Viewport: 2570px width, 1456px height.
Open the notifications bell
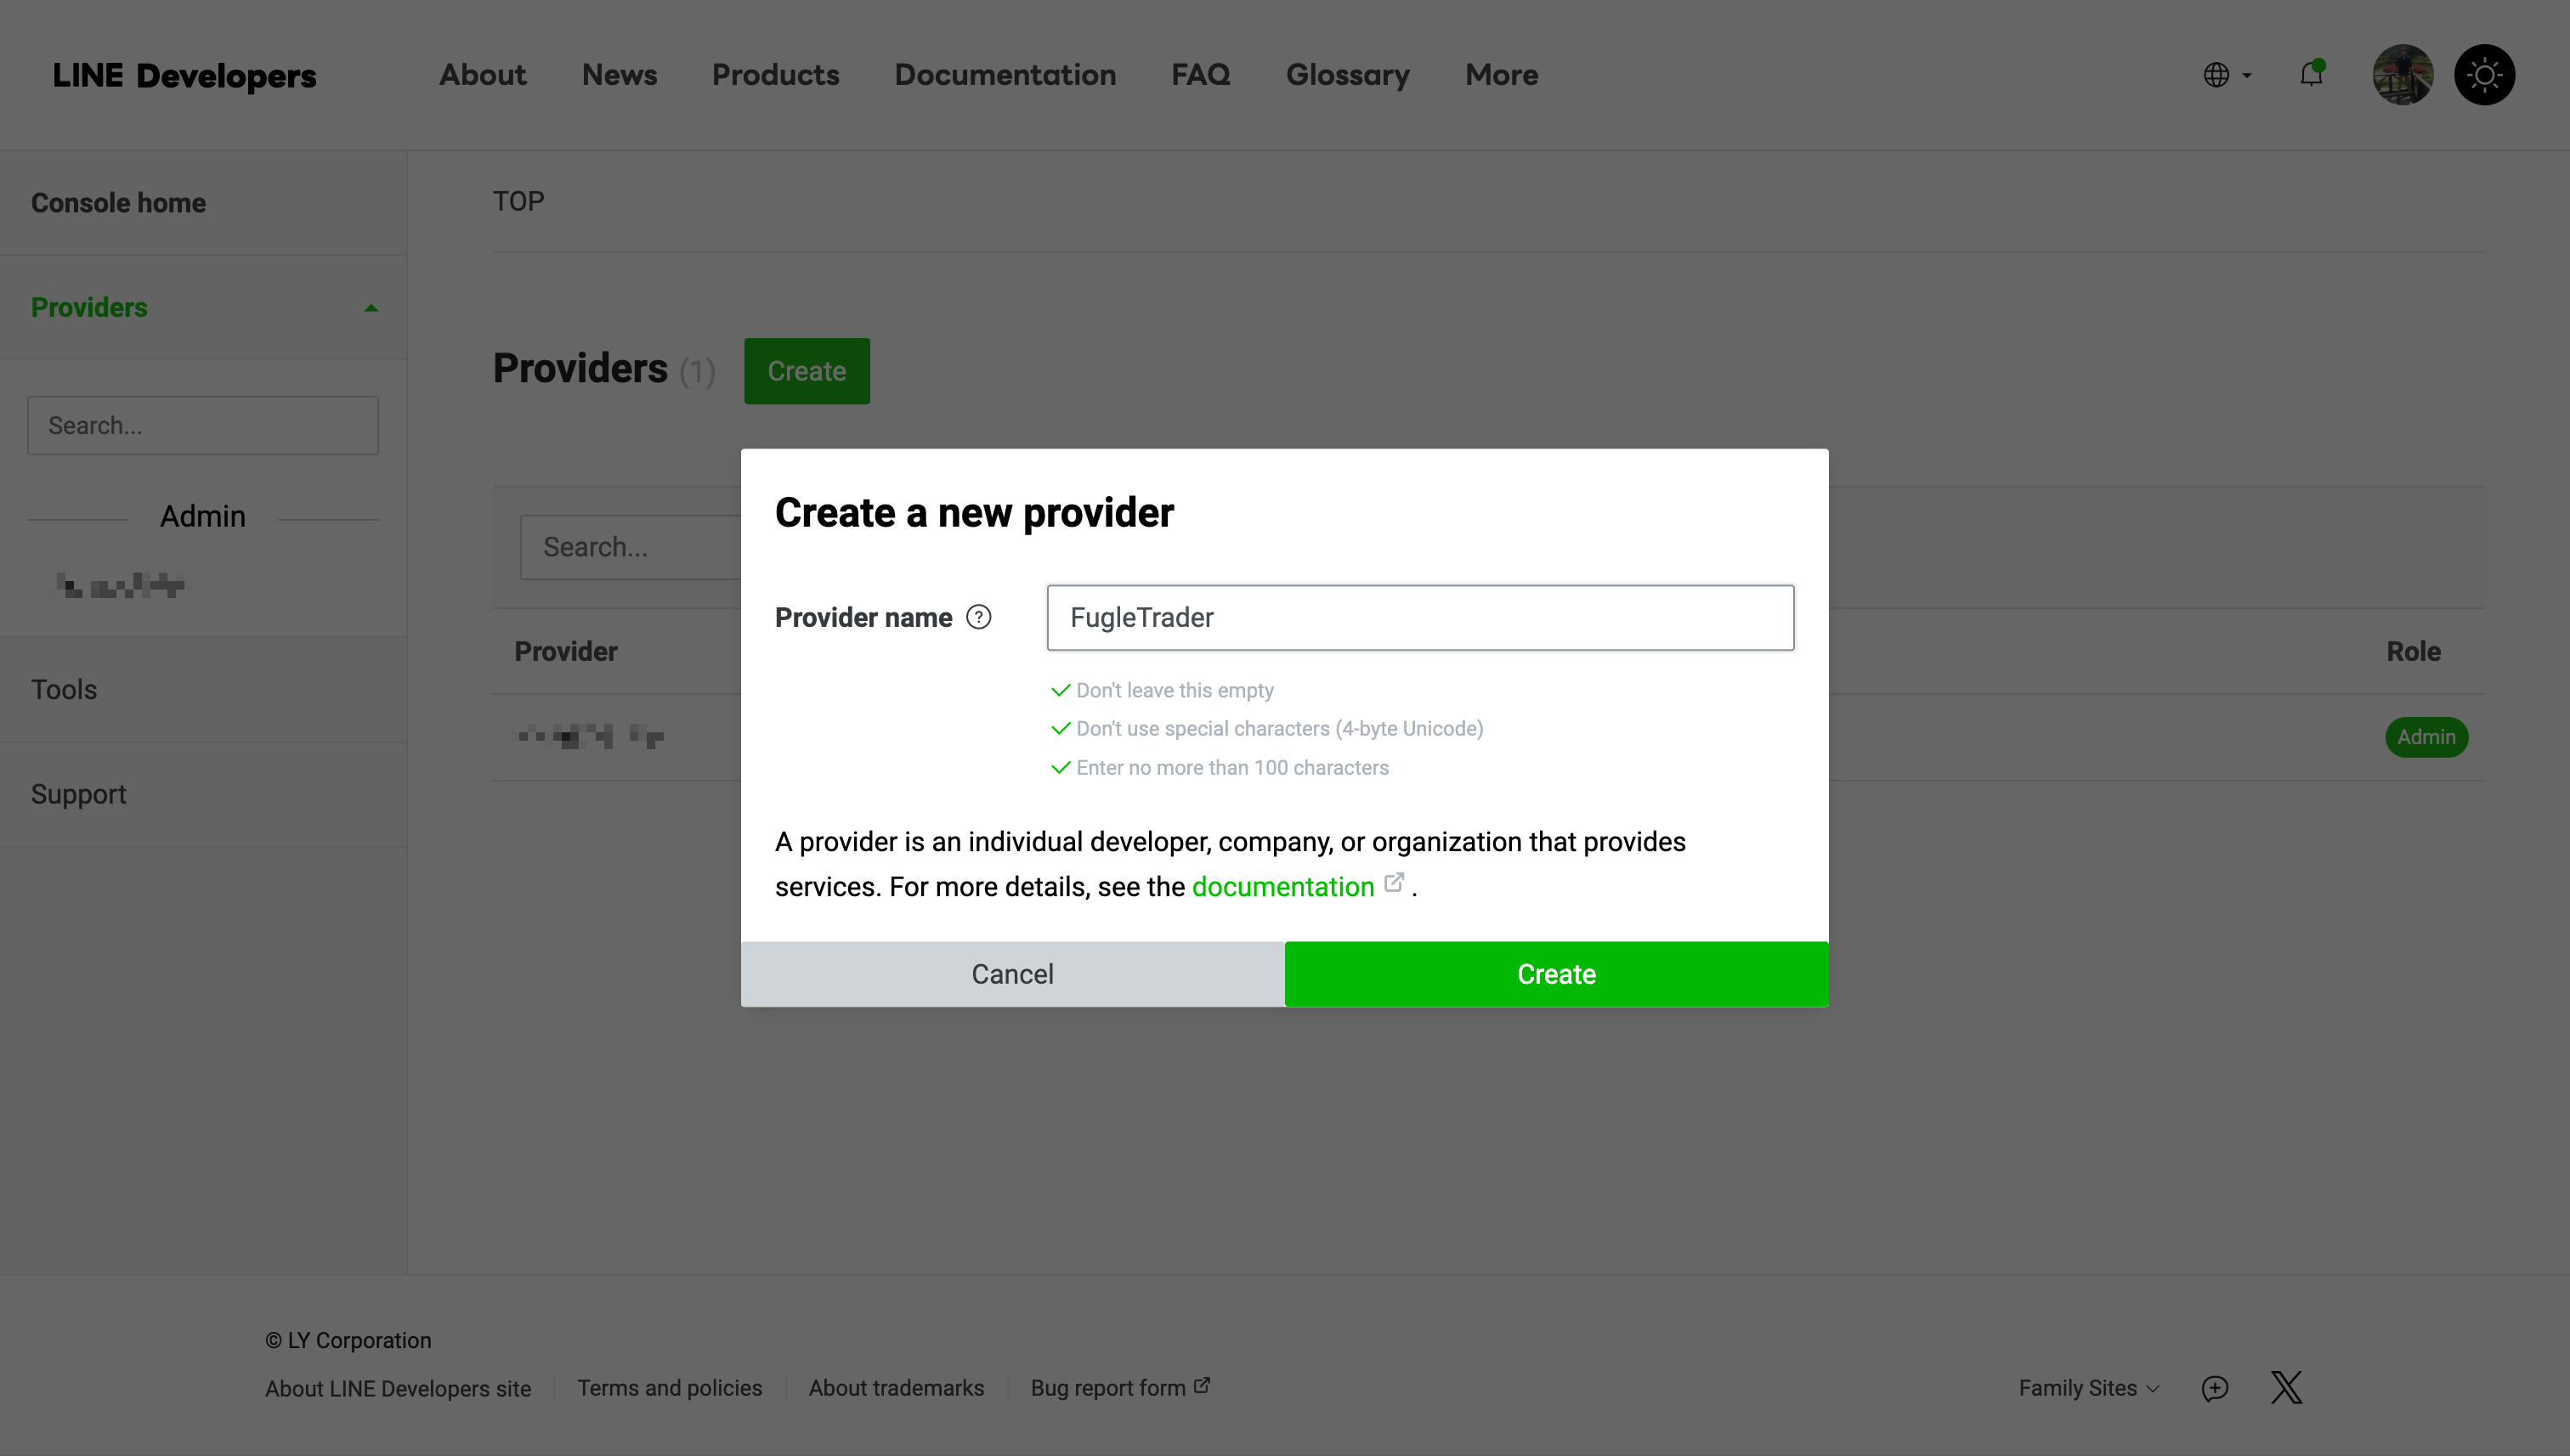coord(2312,74)
